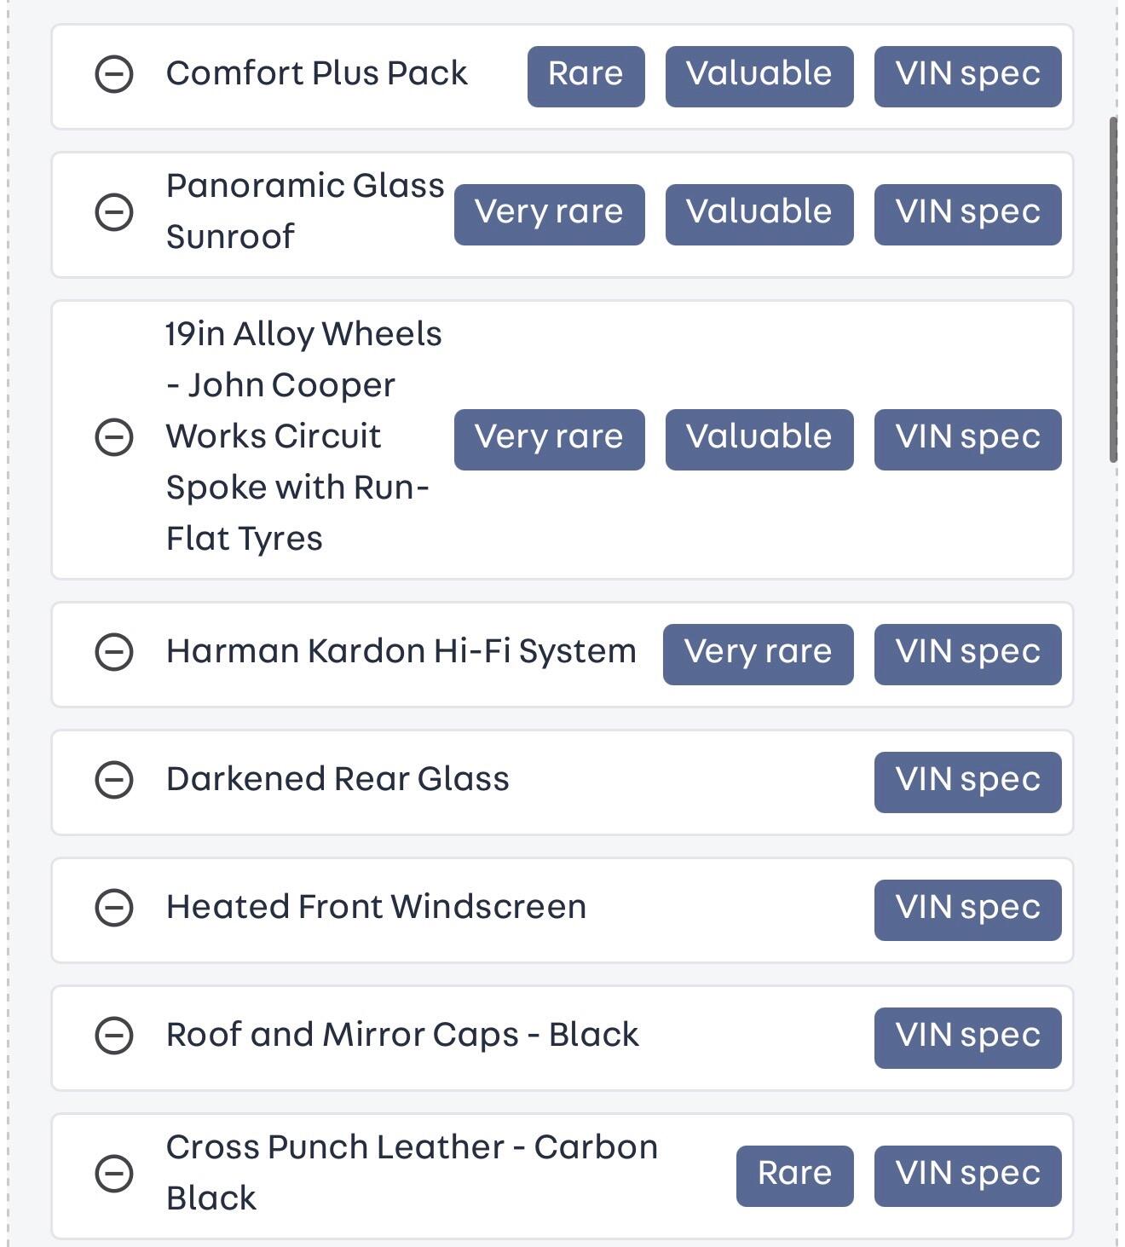Click VIN spec tag on Darkened Rear Glass
The height and width of the screenshot is (1247, 1125).
click(x=967, y=781)
